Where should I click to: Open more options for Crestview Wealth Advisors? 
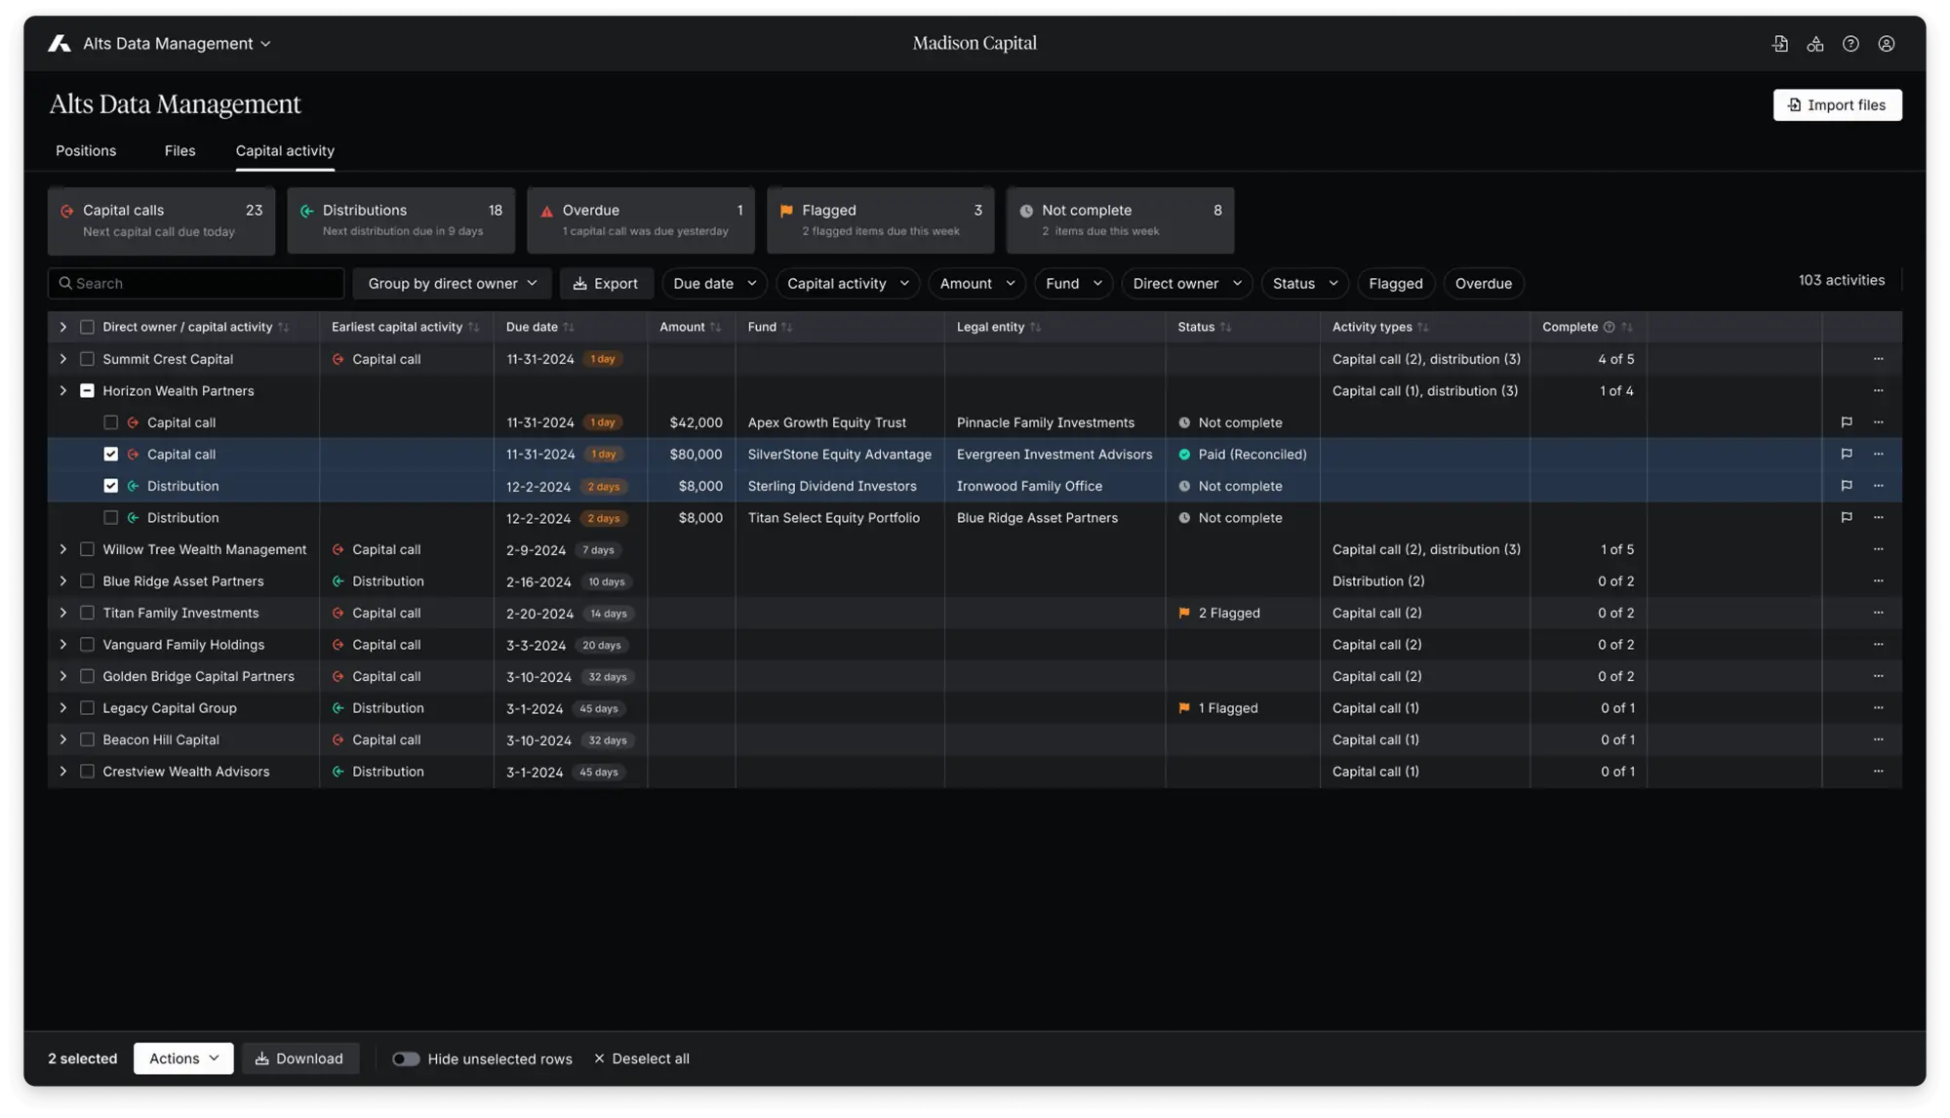pos(1879,772)
